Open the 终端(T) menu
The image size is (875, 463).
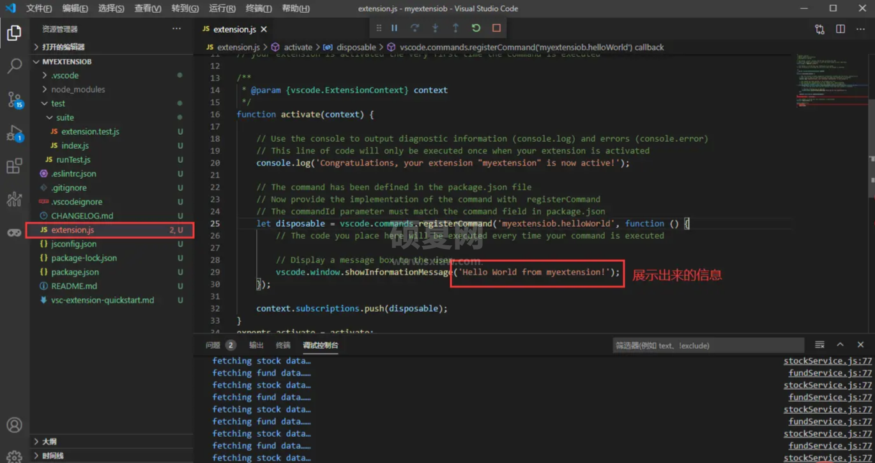[x=259, y=8]
